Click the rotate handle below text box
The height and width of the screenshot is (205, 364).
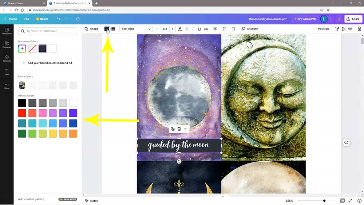click(179, 161)
